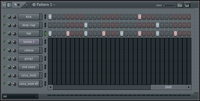Open the All channel filter dropdown
200x101 pixels.
click(x=20, y=97)
